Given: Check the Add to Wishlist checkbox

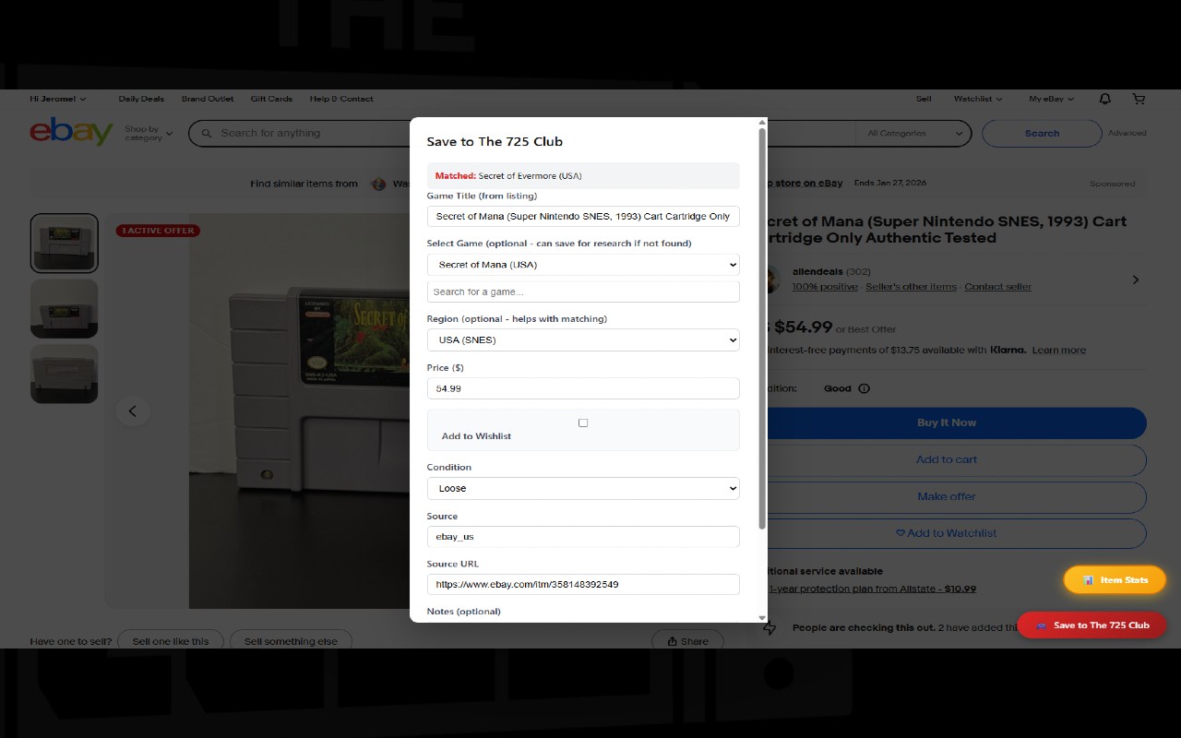Looking at the screenshot, I should pyautogui.click(x=583, y=422).
